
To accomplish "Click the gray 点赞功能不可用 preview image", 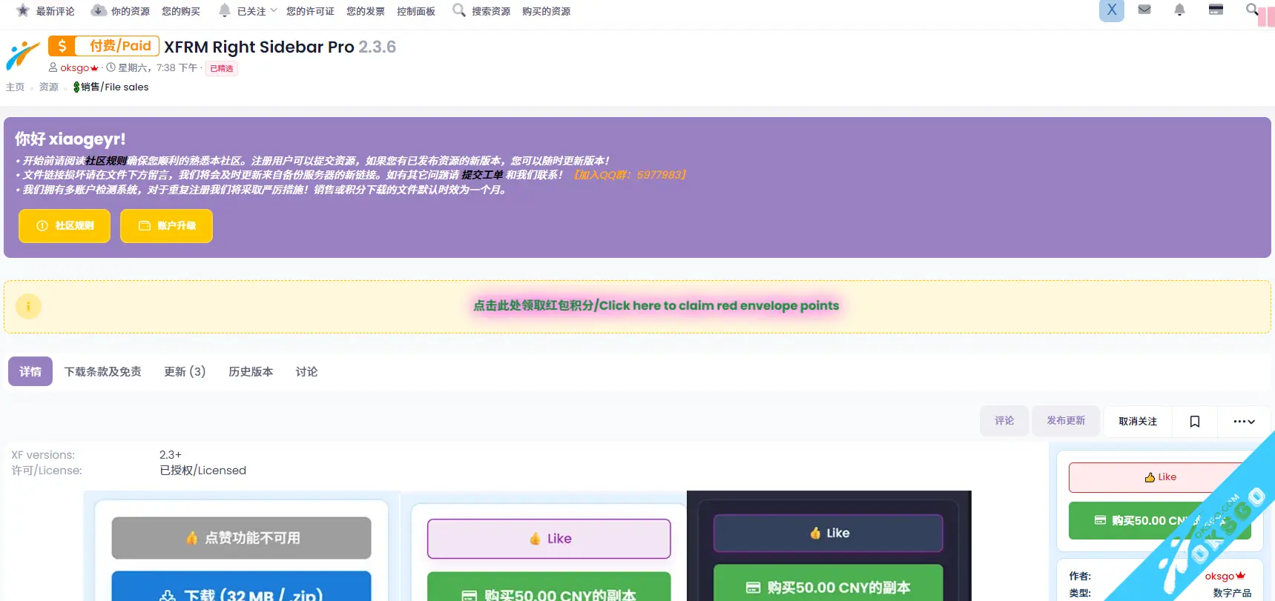I will point(241,538).
